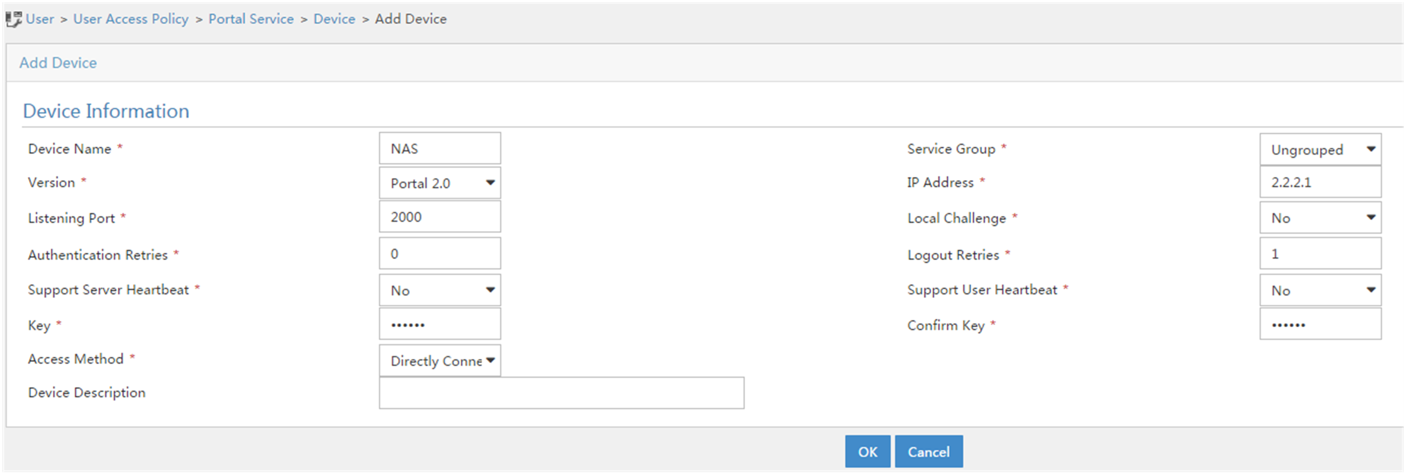Open the Local Challenge dropdown
Screen dimensions: 1407x476
click(1320, 218)
